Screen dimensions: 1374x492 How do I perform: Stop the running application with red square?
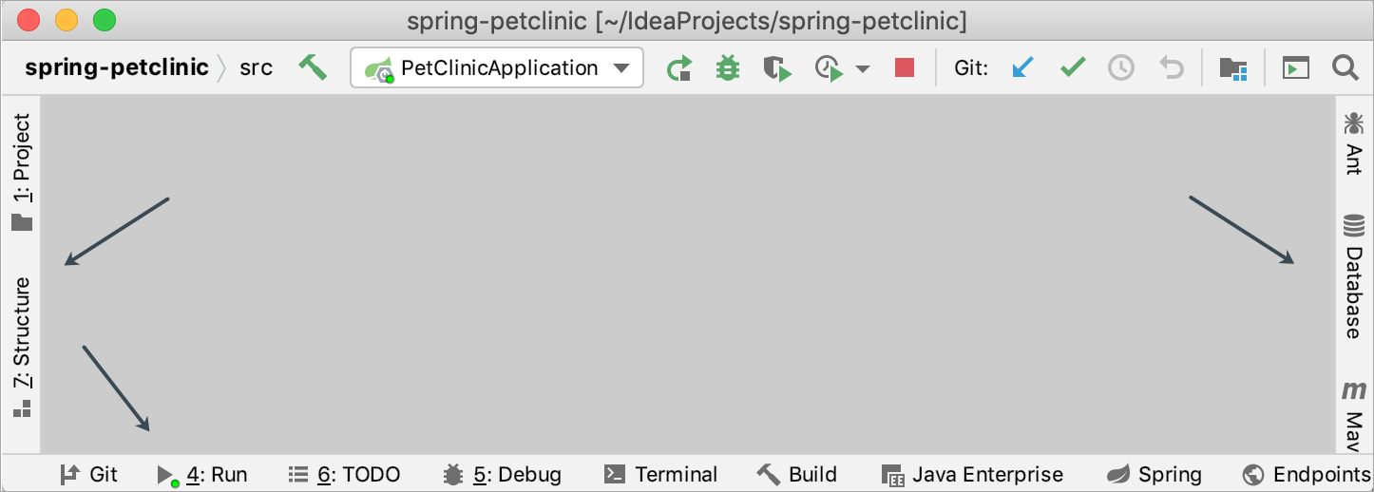[x=905, y=68]
